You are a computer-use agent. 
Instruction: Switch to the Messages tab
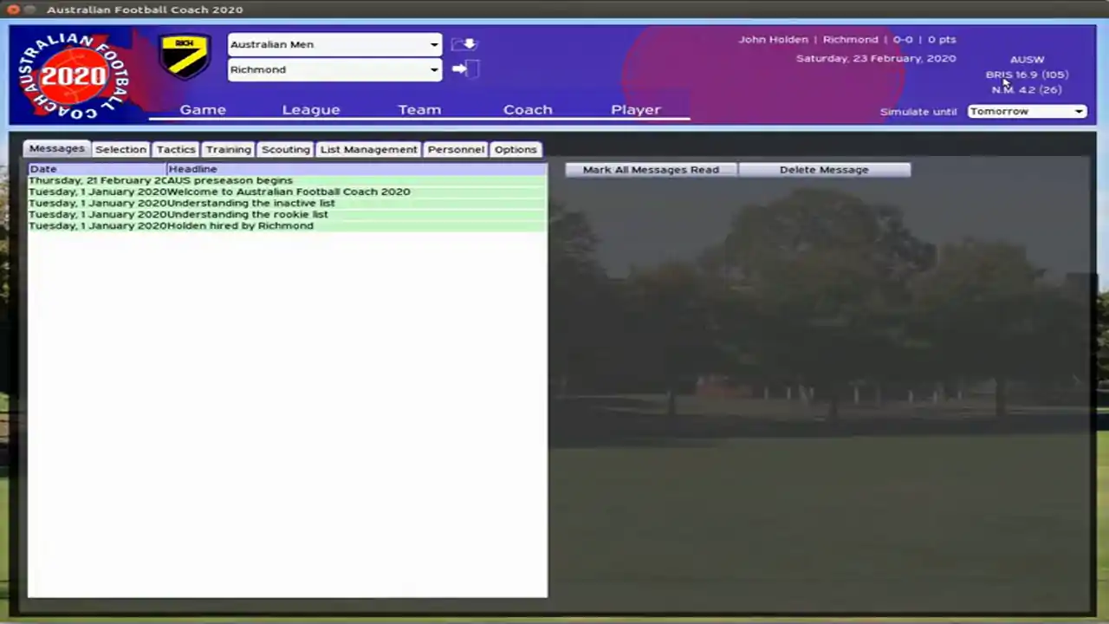57,149
